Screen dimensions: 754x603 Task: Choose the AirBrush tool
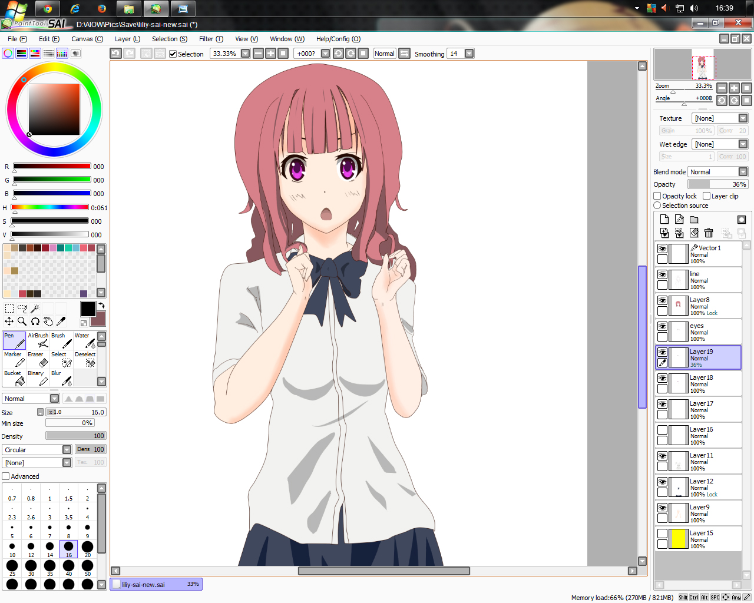pos(38,340)
